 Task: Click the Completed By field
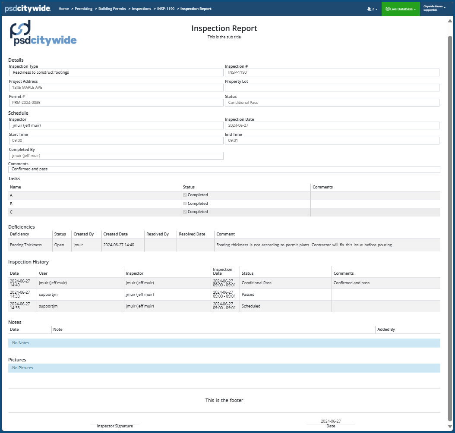116,156
